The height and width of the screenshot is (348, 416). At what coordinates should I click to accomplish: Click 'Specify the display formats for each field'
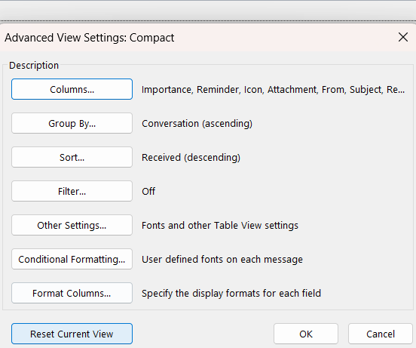click(x=231, y=294)
